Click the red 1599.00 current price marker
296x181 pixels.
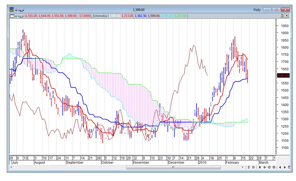tap(283, 76)
